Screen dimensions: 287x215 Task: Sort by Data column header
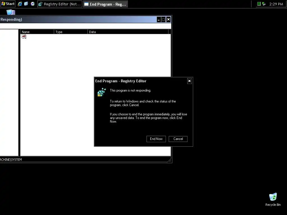click(128, 32)
